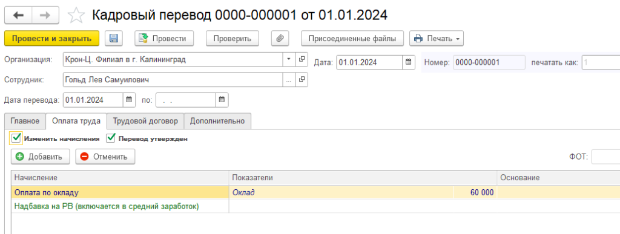The width and height of the screenshot is (620, 234).
Task: Click the Показатели column header
Action: coord(363,178)
